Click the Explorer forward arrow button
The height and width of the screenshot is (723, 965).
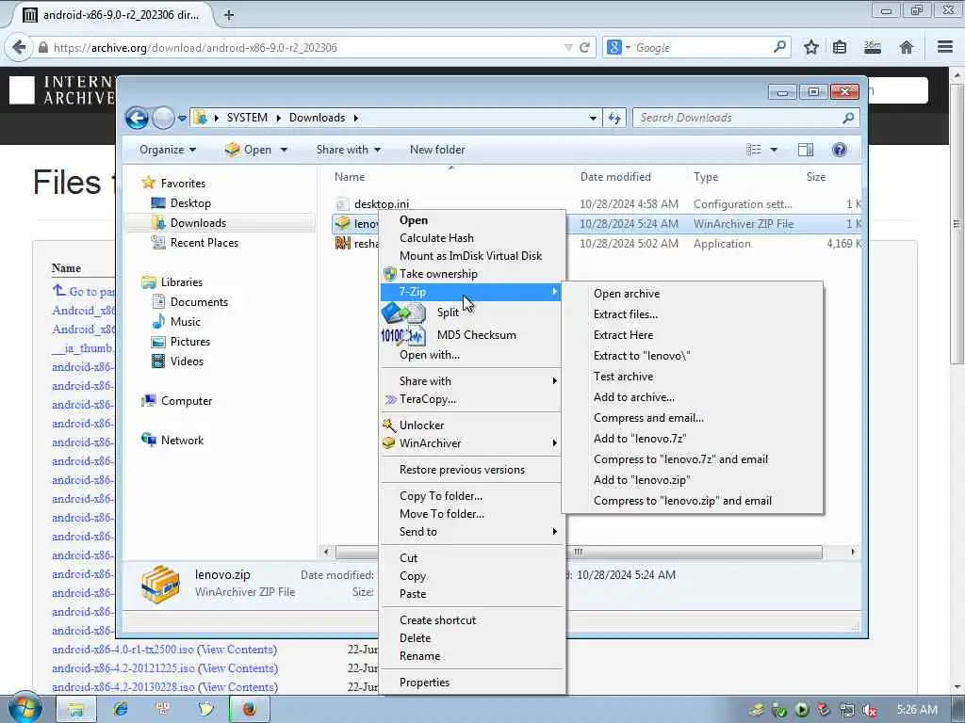pos(163,118)
